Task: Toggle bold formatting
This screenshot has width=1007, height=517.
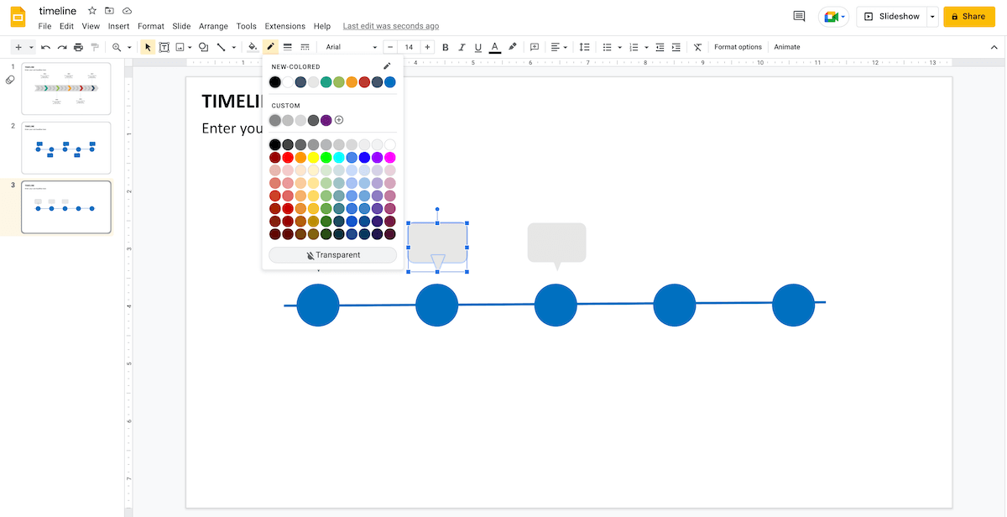Action: pyautogui.click(x=446, y=47)
